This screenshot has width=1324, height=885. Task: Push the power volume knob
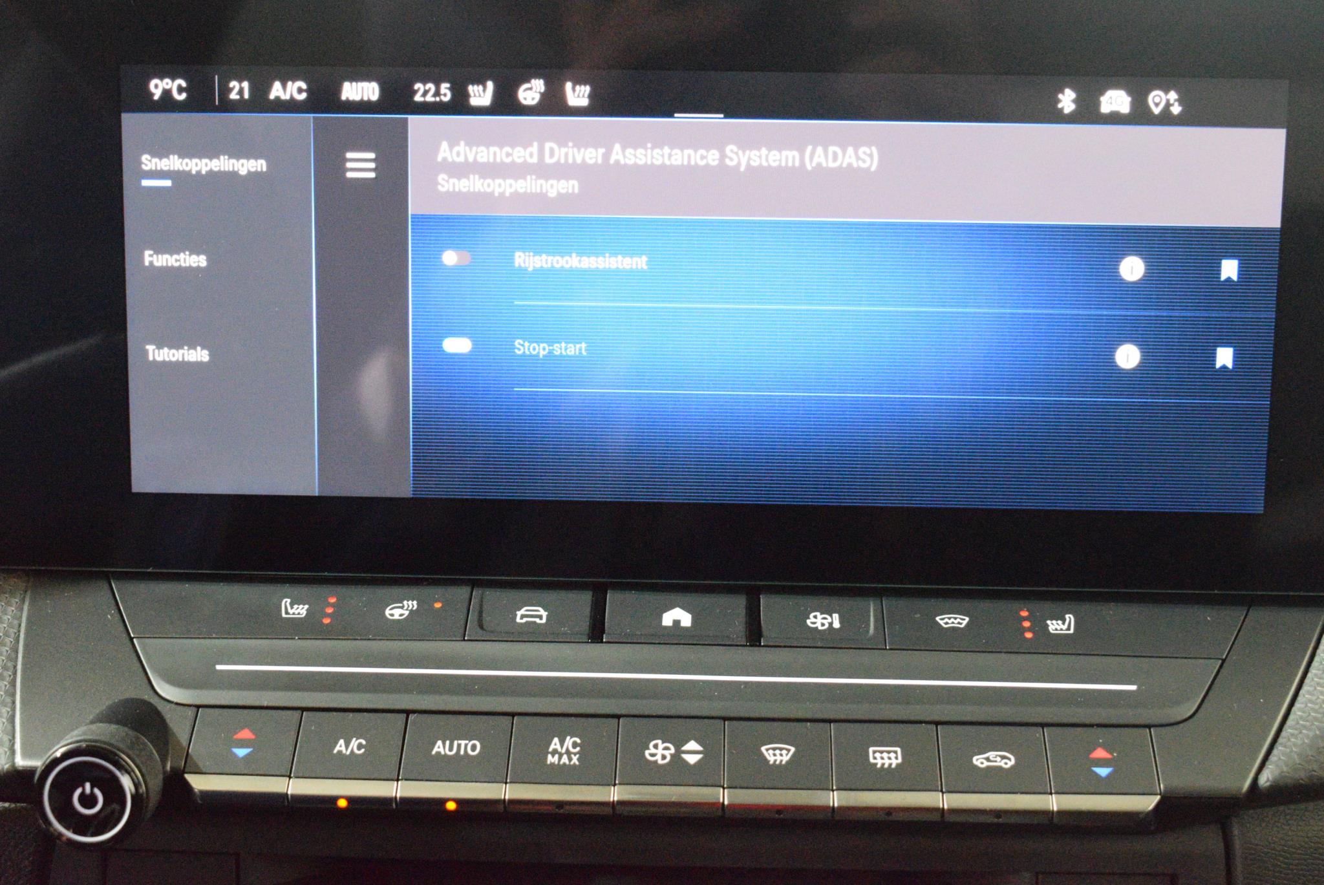(x=87, y=798)
